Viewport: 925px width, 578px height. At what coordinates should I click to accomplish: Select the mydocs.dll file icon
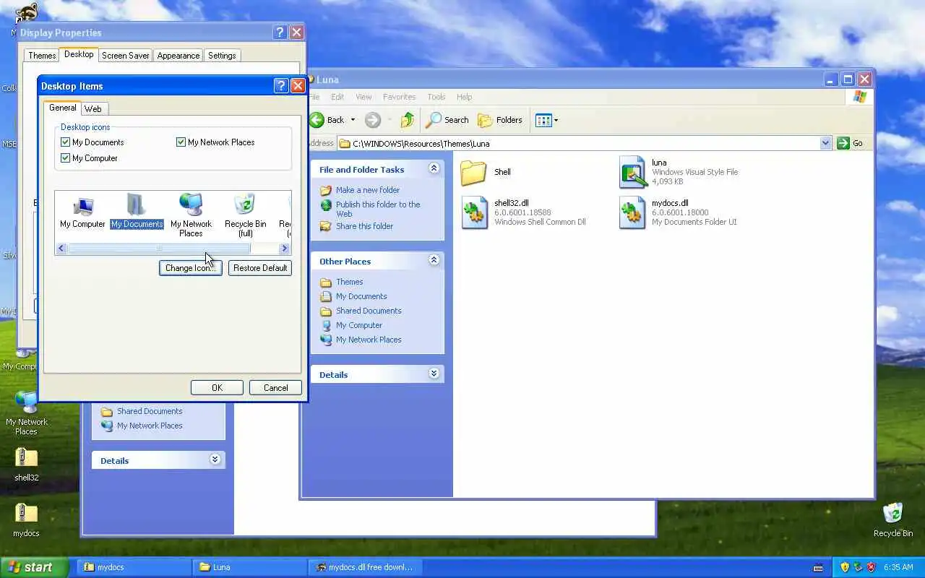pos(632,212)
